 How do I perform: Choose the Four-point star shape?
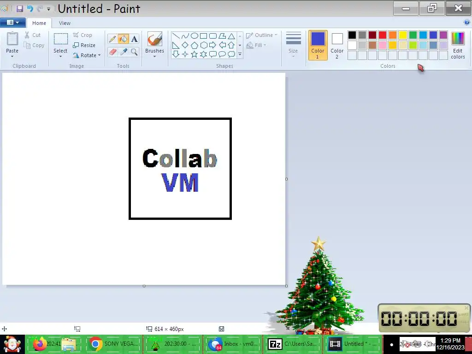point(185,54)
